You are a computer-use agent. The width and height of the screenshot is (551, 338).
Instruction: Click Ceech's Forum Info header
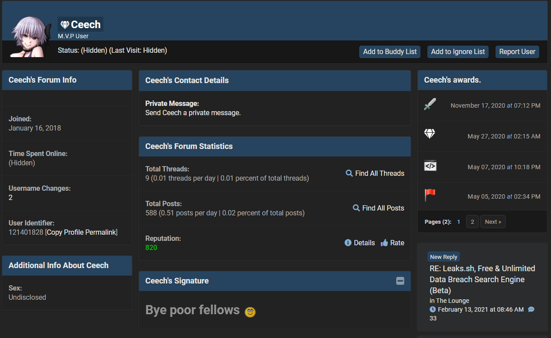click(67, 80)
